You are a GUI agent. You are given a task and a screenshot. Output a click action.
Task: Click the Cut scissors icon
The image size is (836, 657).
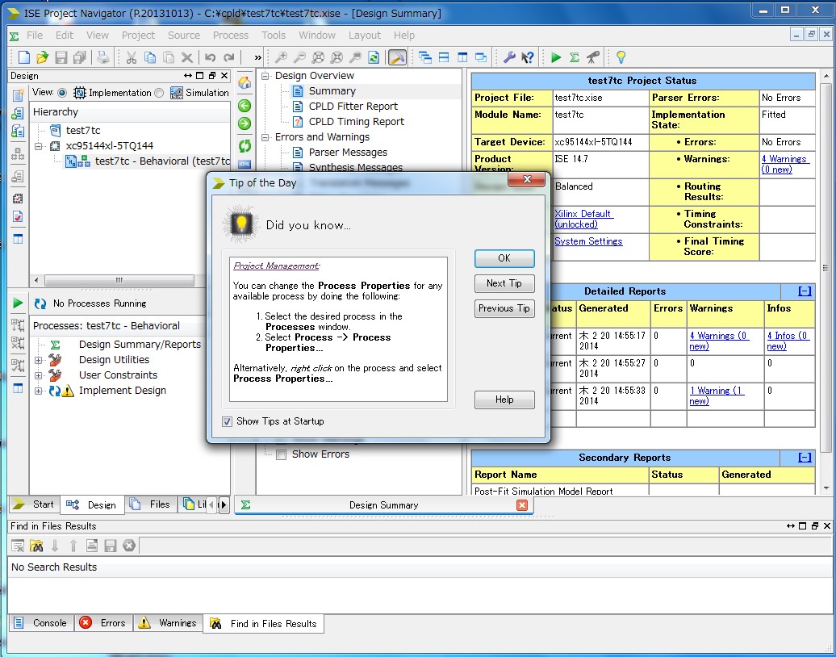pos(132,57)
